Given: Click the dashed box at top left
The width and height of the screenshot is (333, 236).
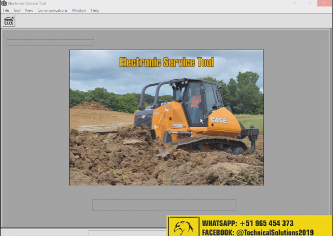Looking at the screenshot, I should (x=50, y=43).
